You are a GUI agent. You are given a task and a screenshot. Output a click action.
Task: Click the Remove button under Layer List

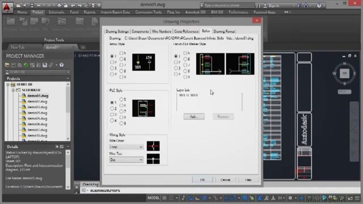(223, 117)
